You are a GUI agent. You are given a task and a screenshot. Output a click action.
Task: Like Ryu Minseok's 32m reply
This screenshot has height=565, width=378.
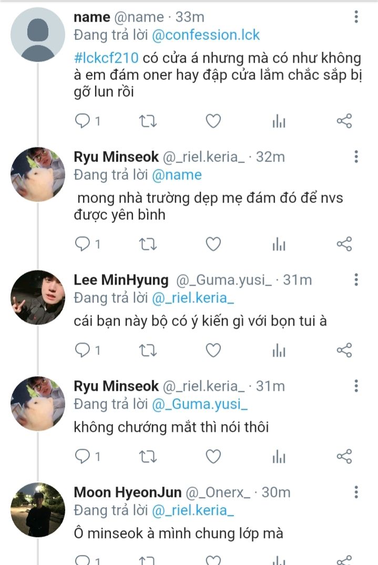tap(213, 244)
